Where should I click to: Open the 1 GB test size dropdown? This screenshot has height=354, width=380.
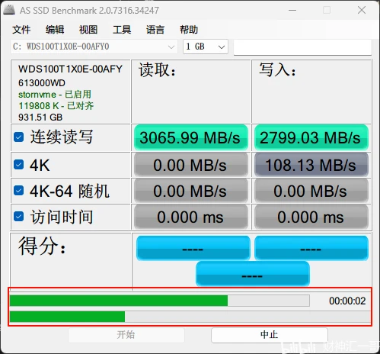click(x=206, y=47)
